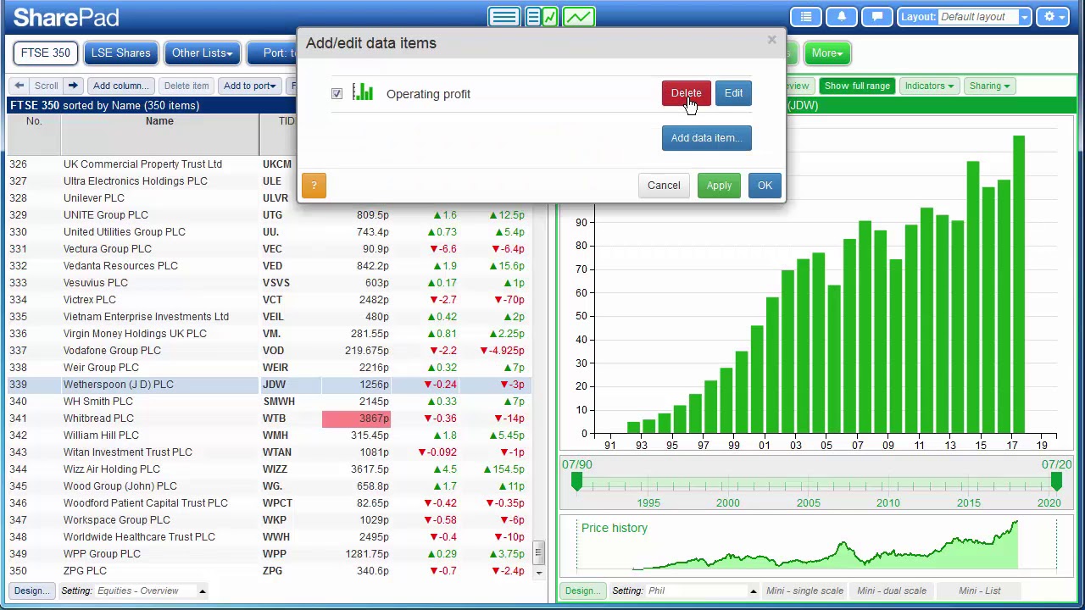Confirm the dialog with OK

tap(765, 186)
